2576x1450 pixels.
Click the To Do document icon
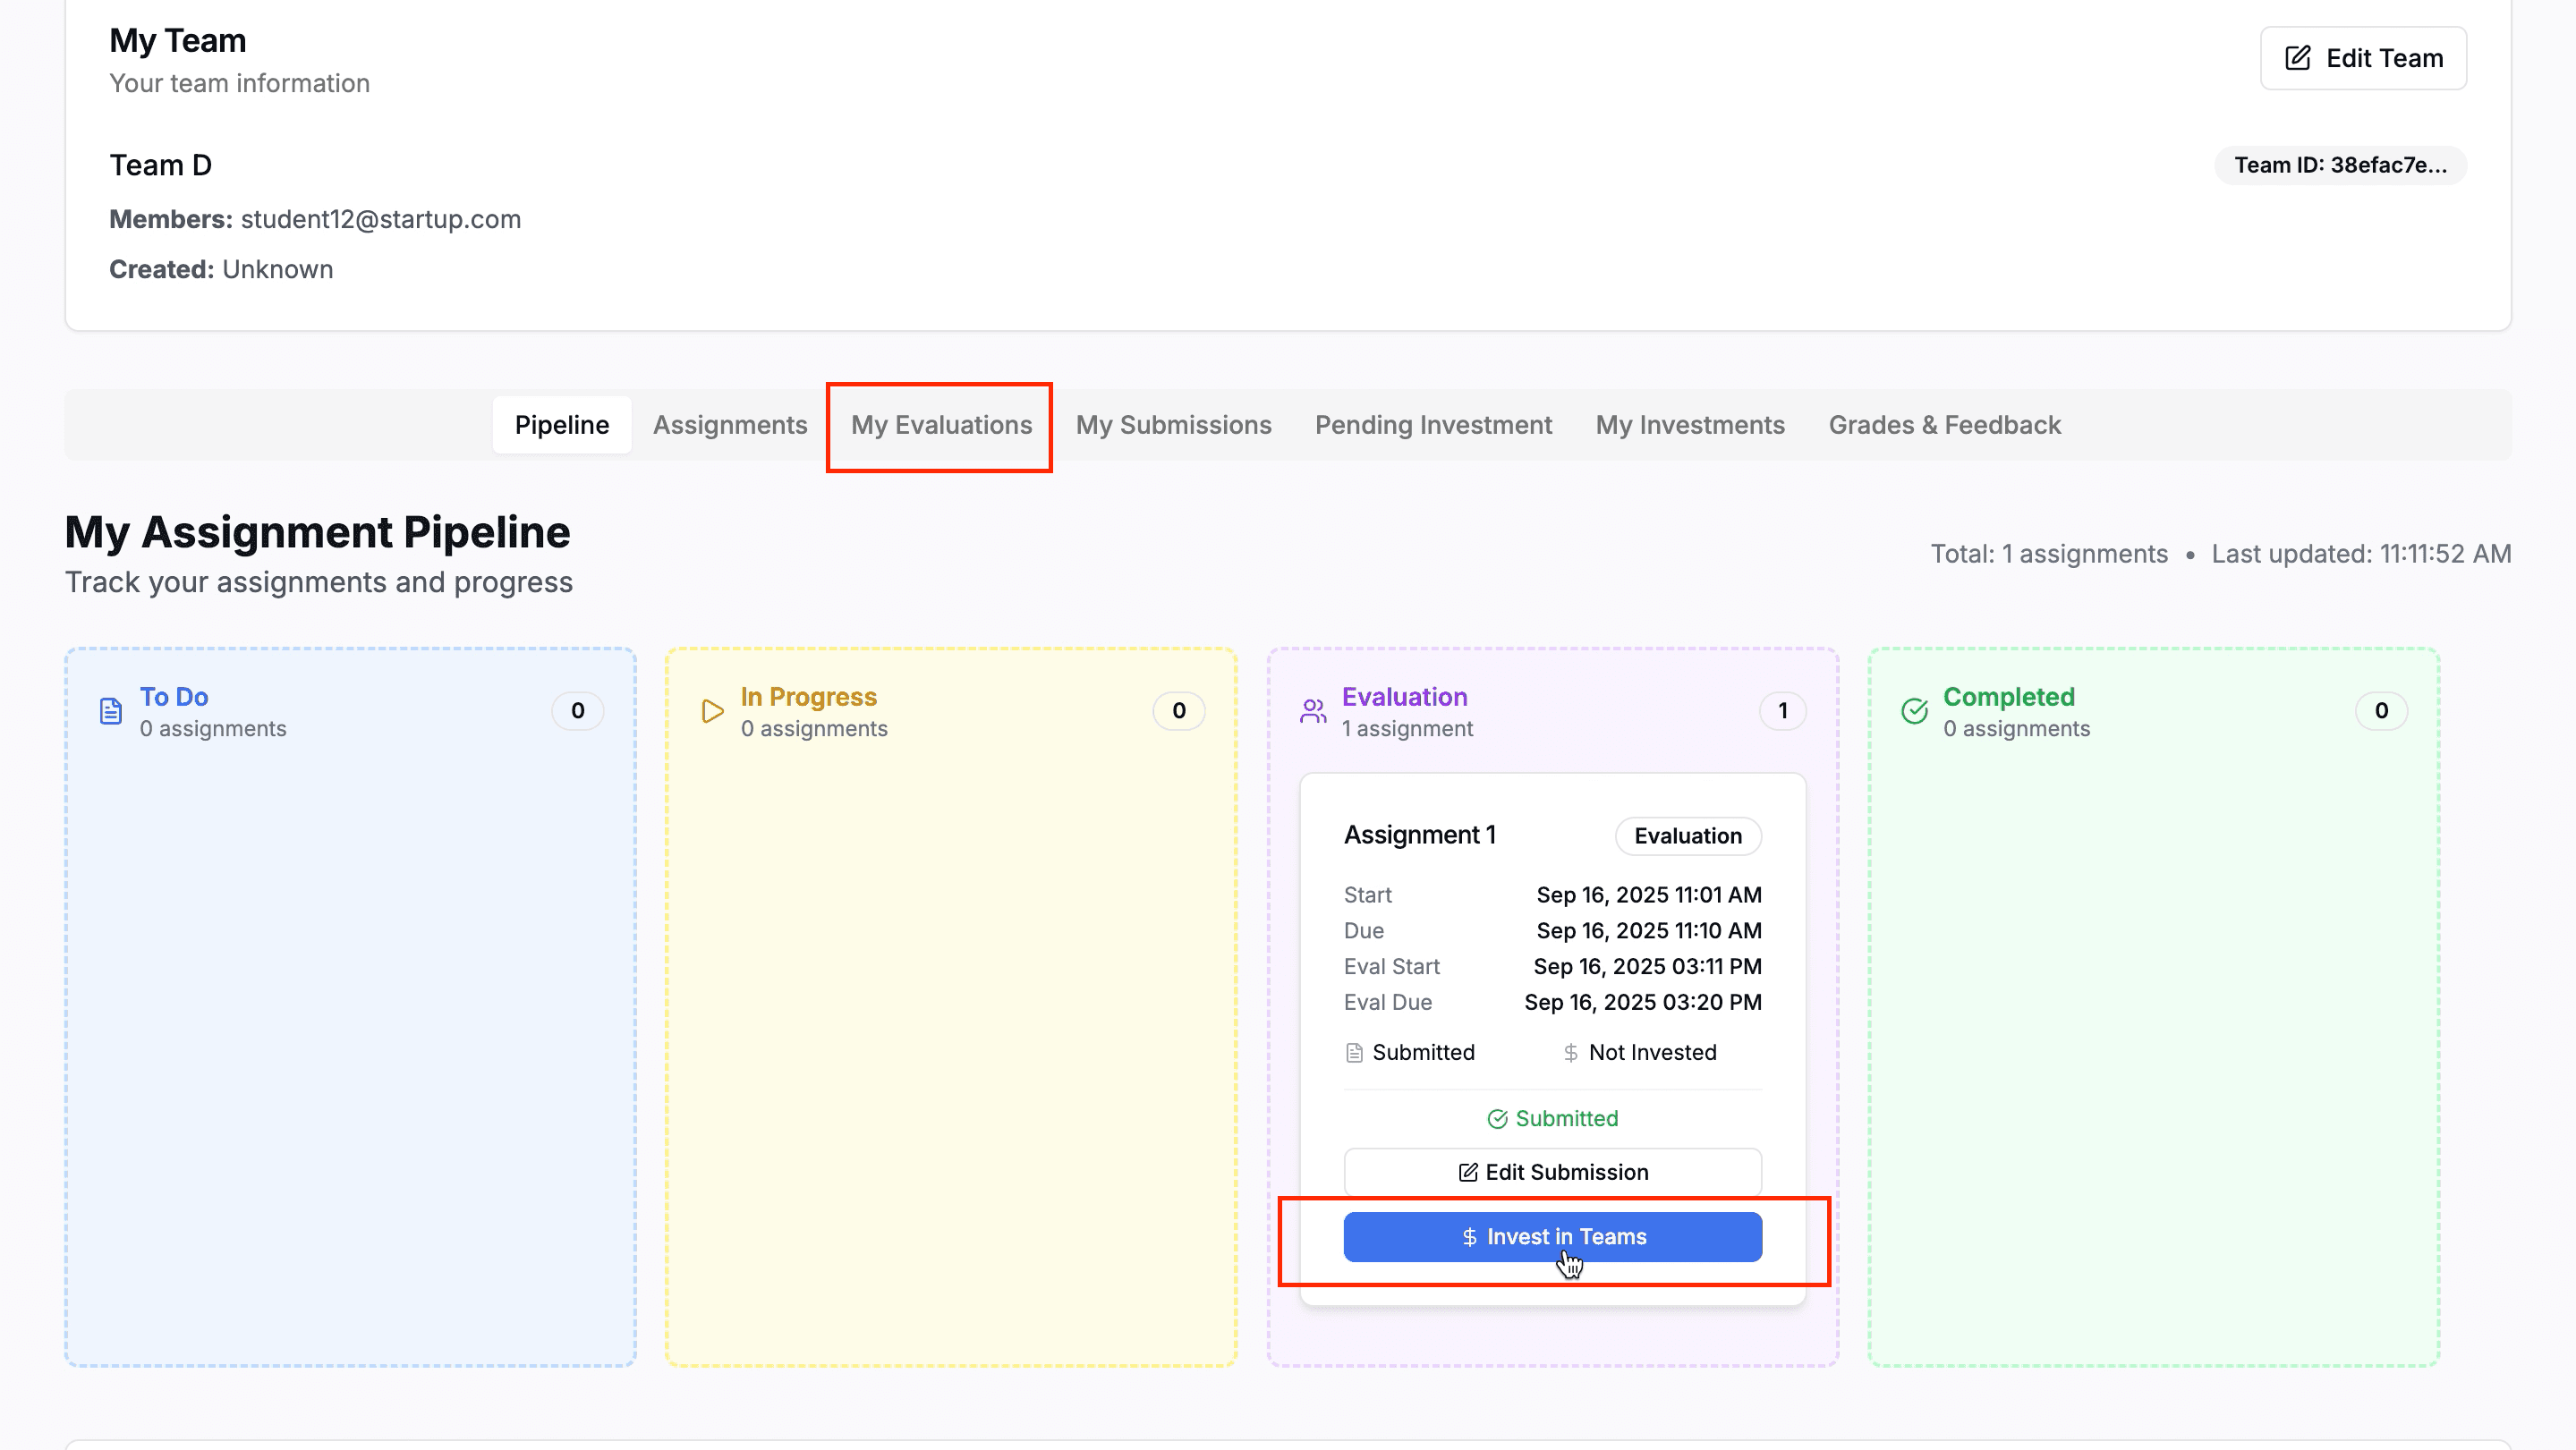tap(111, 711)
